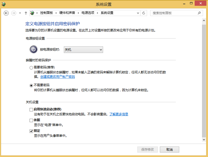Click the 唤醒时的密码保护 section label
The image size is (208, 157).
coord(38,60)
